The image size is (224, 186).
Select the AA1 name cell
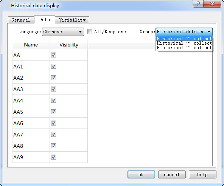point(31,67)
